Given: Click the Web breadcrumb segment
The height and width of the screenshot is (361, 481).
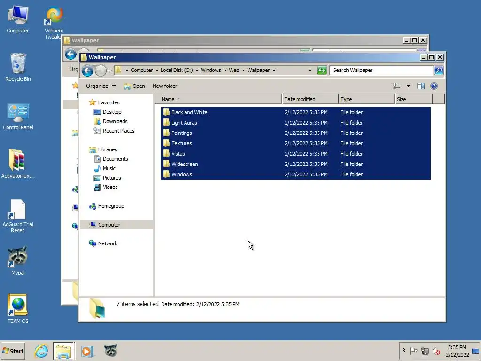Looking at the screenshot, I should 234,70.
